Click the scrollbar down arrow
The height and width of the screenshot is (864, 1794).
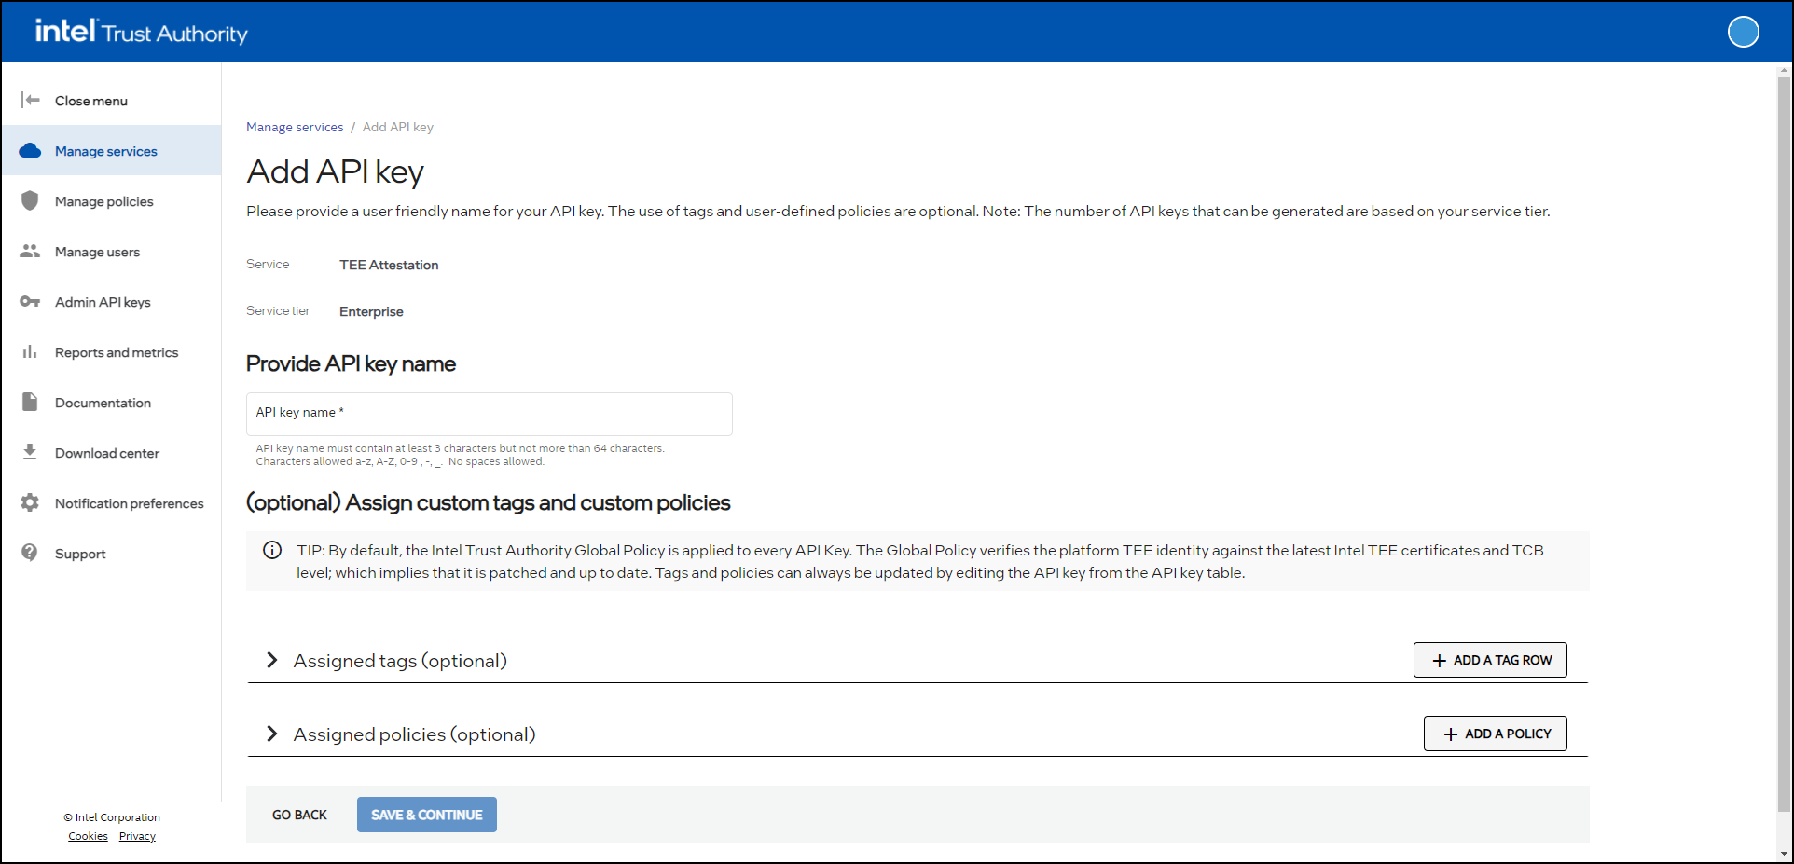click(x=1784, y=853)
